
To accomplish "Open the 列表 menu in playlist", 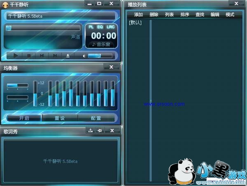I will 169,15.
